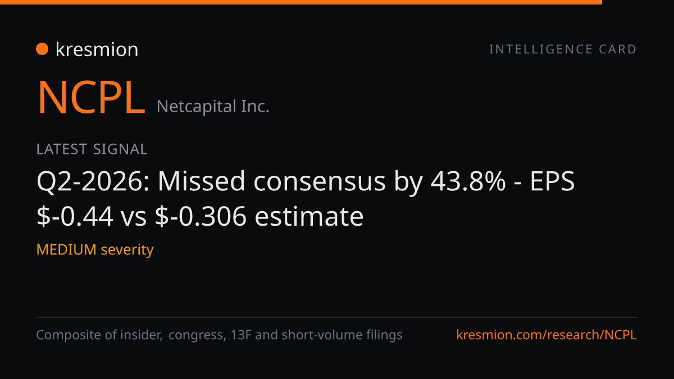The height and width of the screenshot is (379, 674).
Task: Click the INTELLIGENCE CARD label
Action: pos(563,49)
